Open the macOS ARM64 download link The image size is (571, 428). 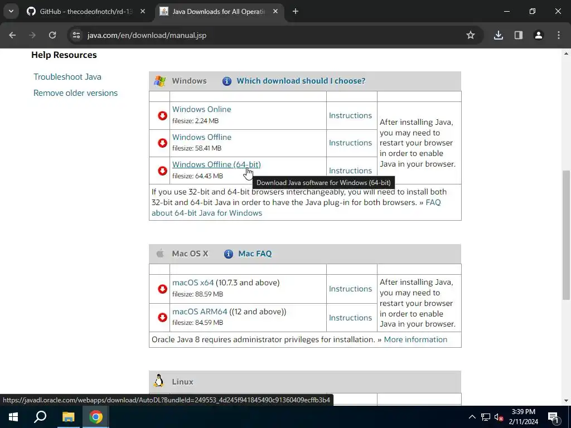200,312
